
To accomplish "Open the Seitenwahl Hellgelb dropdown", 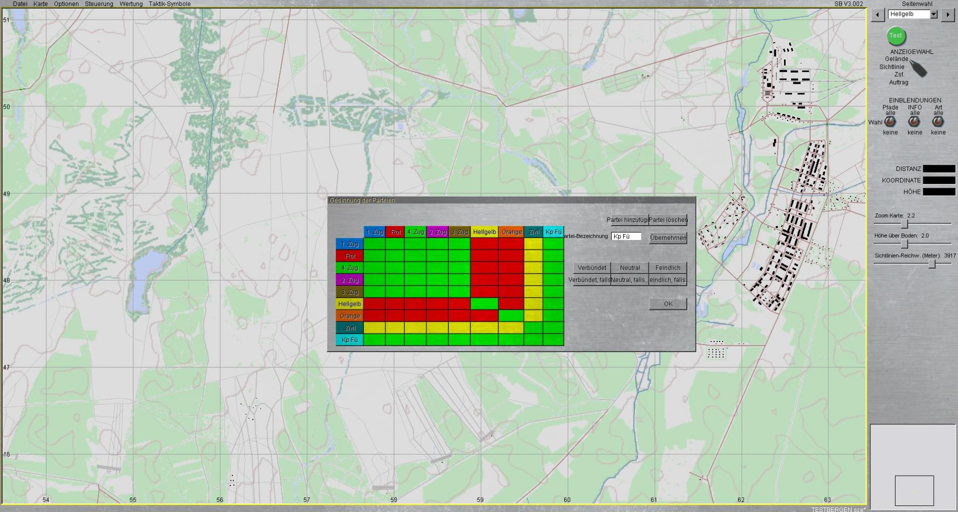I will click(934, 15).
